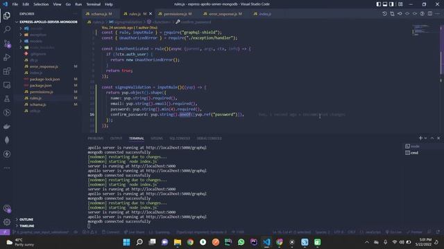Open Manage gear in activity bar
Screen dimensions: 444x249
[x=7, y=222]
